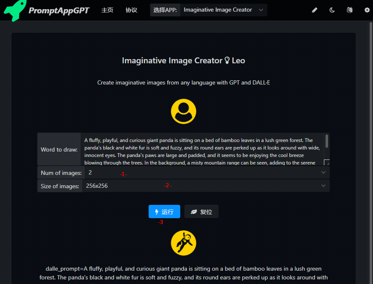Viewport: 373px width, 284px height.
Task: Click the green rocket PromptAppGPT logo
Action: [15, 10]
